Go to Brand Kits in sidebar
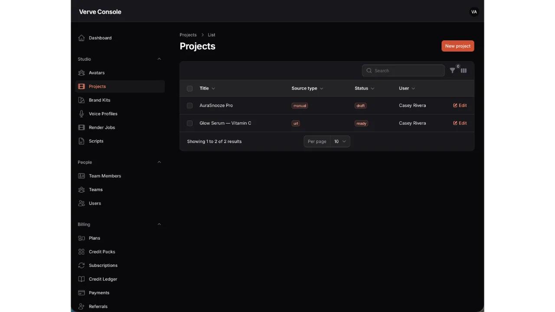Viewport: 555px width, 312px height. tap(120, 100)
